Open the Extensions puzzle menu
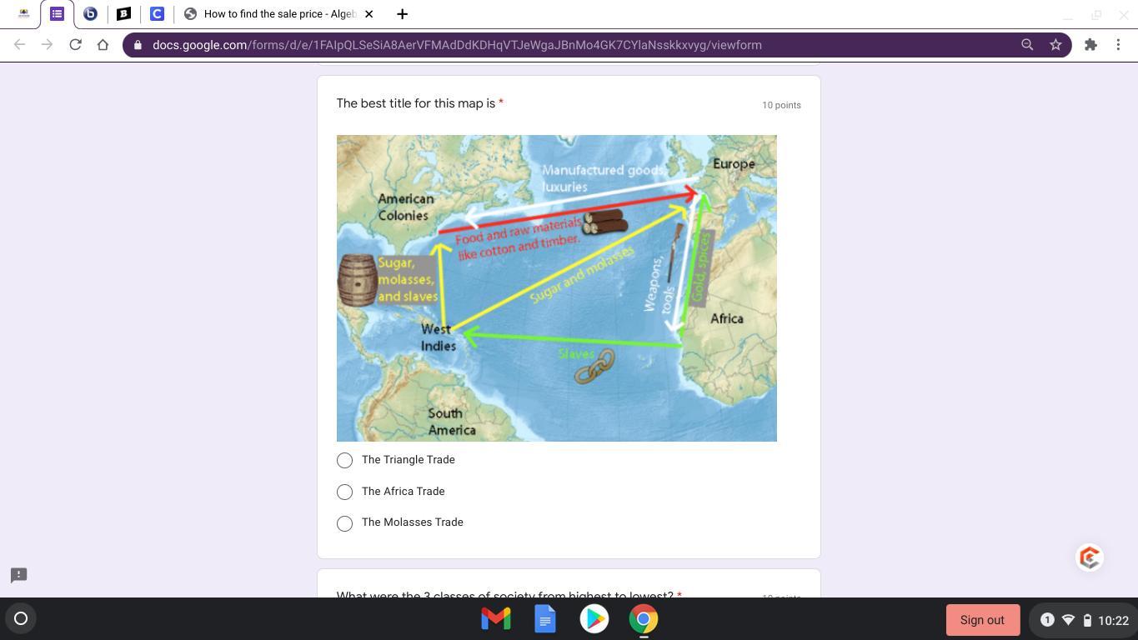 coord(1090,45)
